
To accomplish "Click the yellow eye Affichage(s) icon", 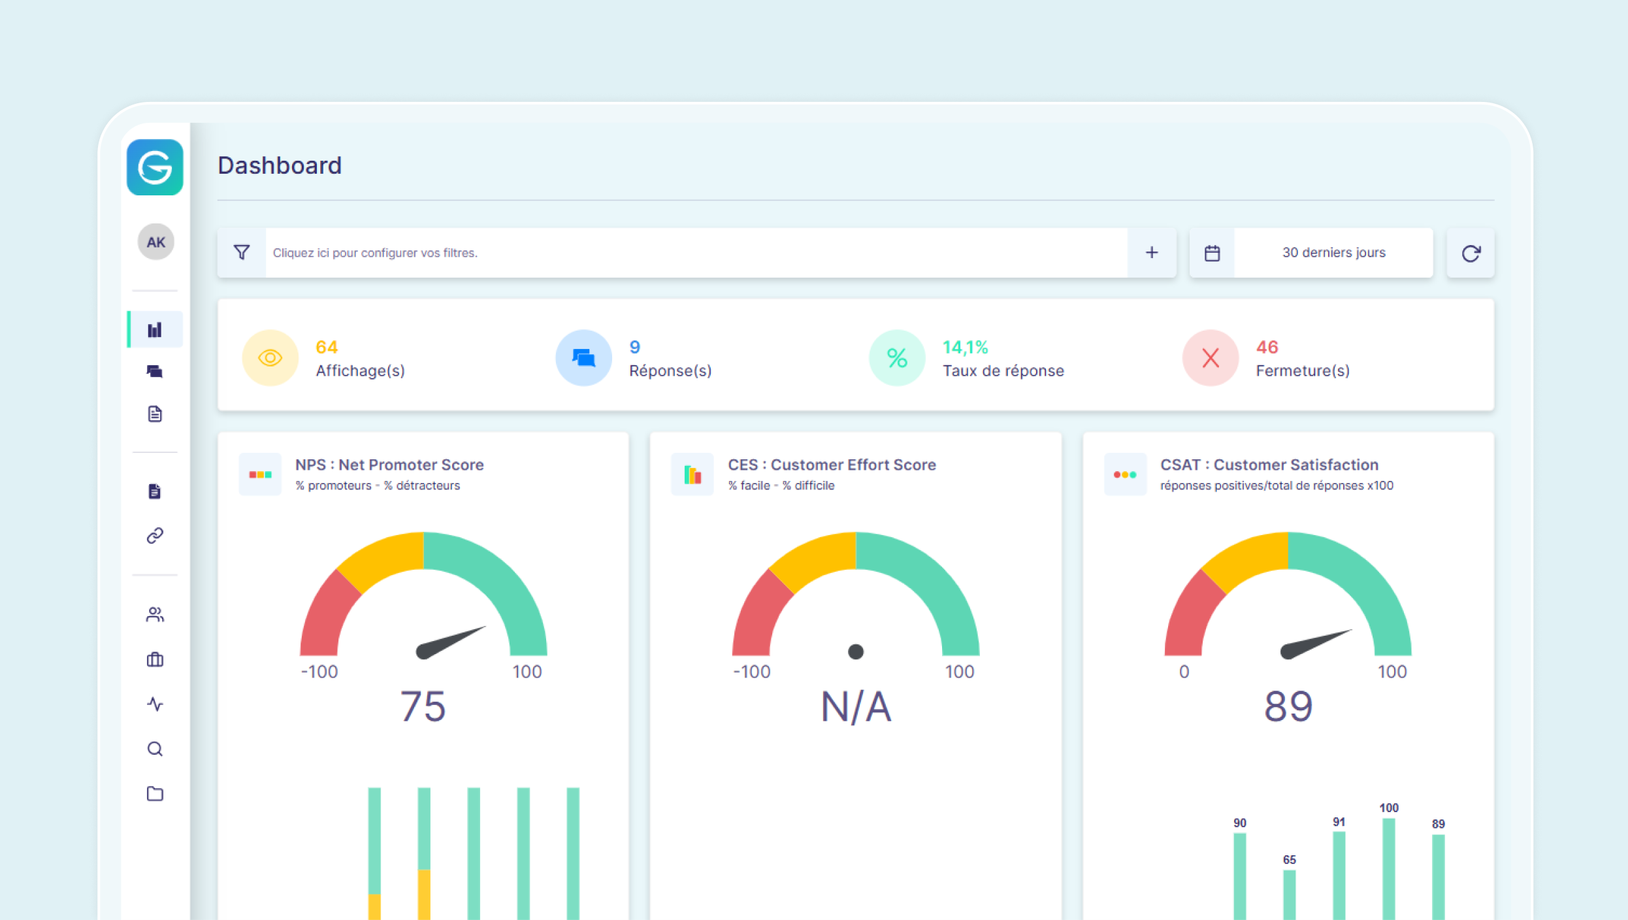I will pos(270,358).
